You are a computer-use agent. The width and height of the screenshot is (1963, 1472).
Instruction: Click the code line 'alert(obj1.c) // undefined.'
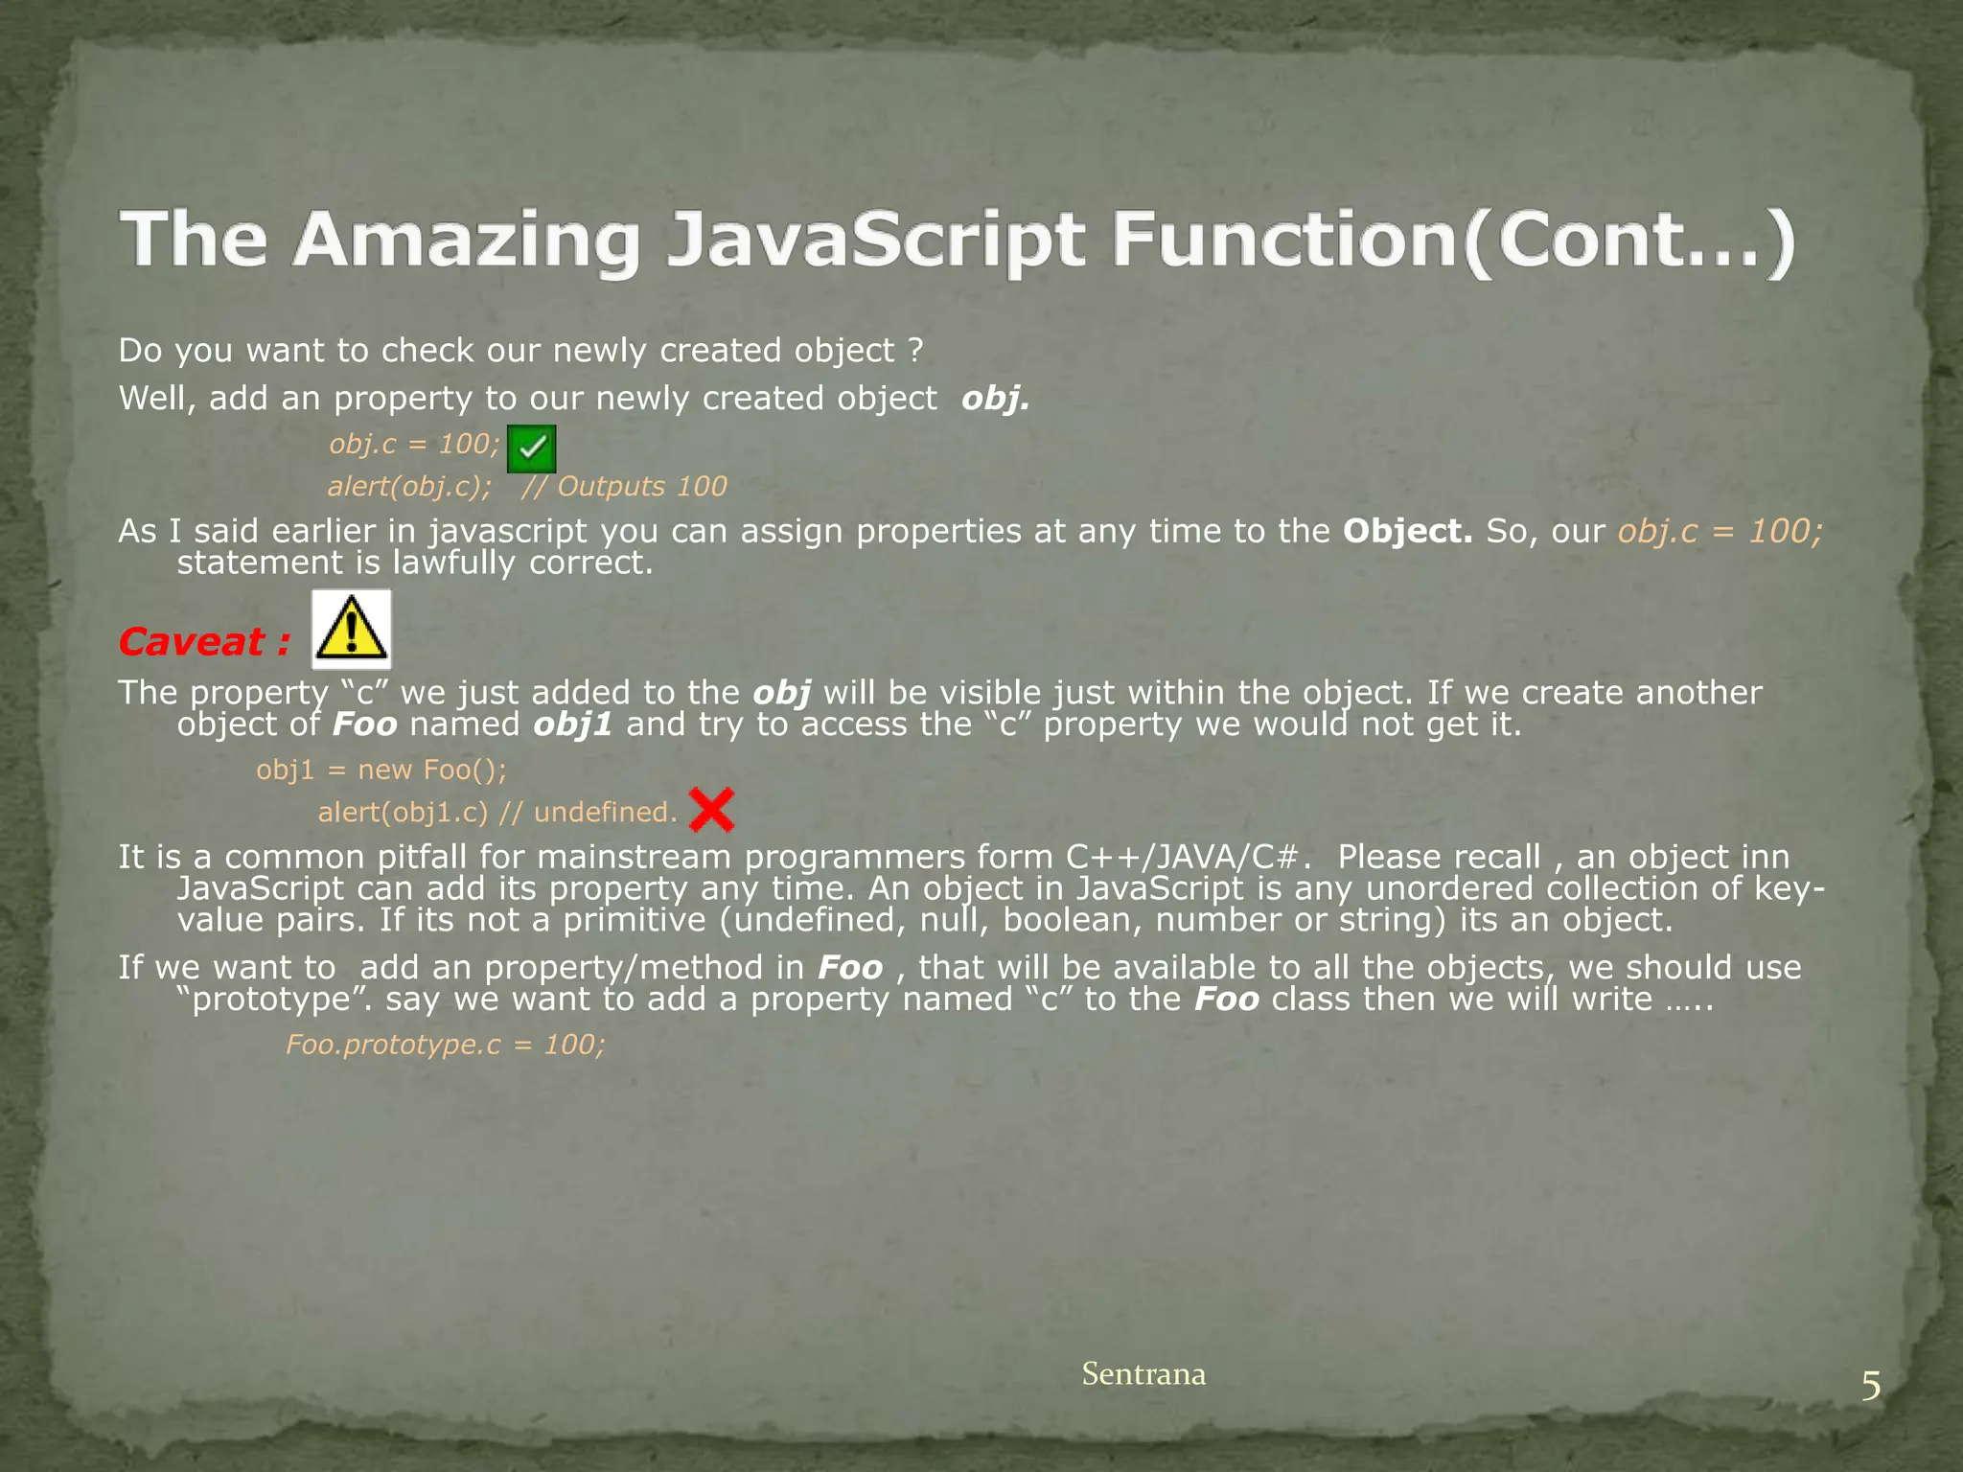(x=497, y=813)
